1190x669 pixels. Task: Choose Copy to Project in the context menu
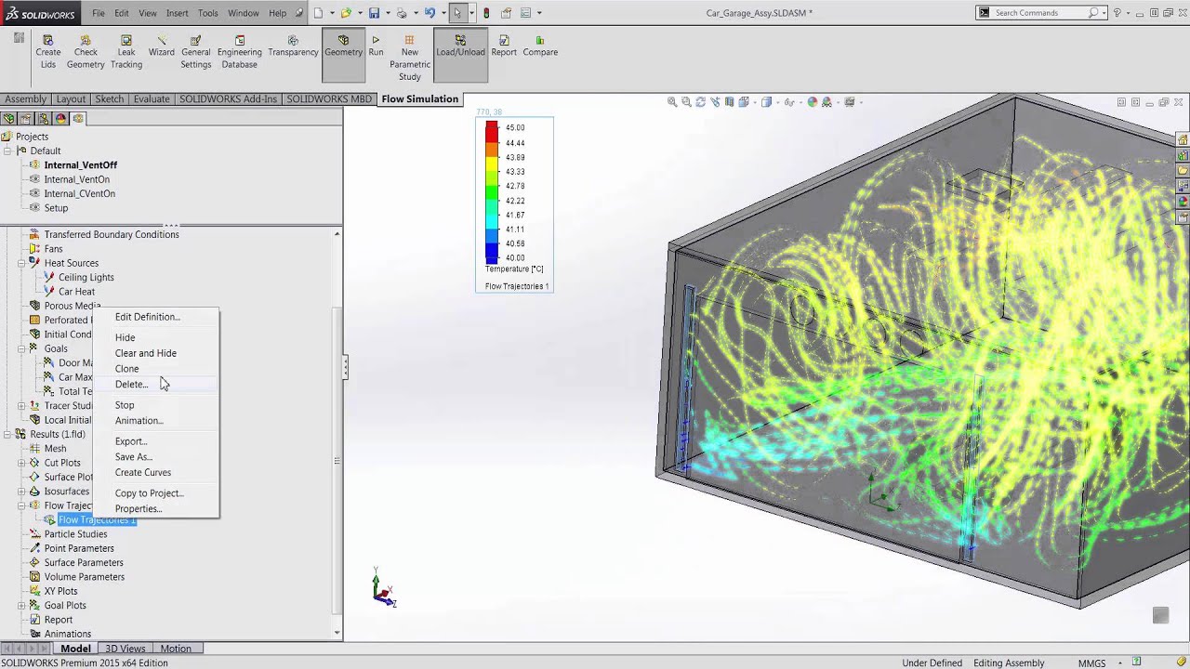pos(150,493)
